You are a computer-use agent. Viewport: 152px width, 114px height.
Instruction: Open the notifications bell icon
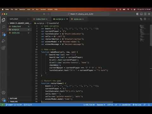[x=149, y=105]
